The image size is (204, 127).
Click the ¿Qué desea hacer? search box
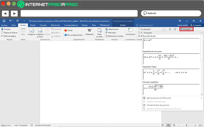144,25
